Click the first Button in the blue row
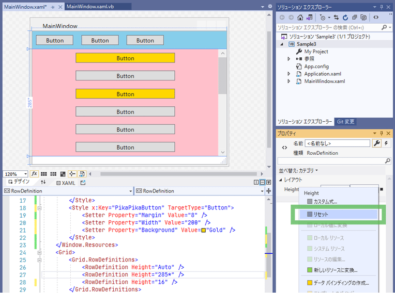395x293 pixels. 54,40
